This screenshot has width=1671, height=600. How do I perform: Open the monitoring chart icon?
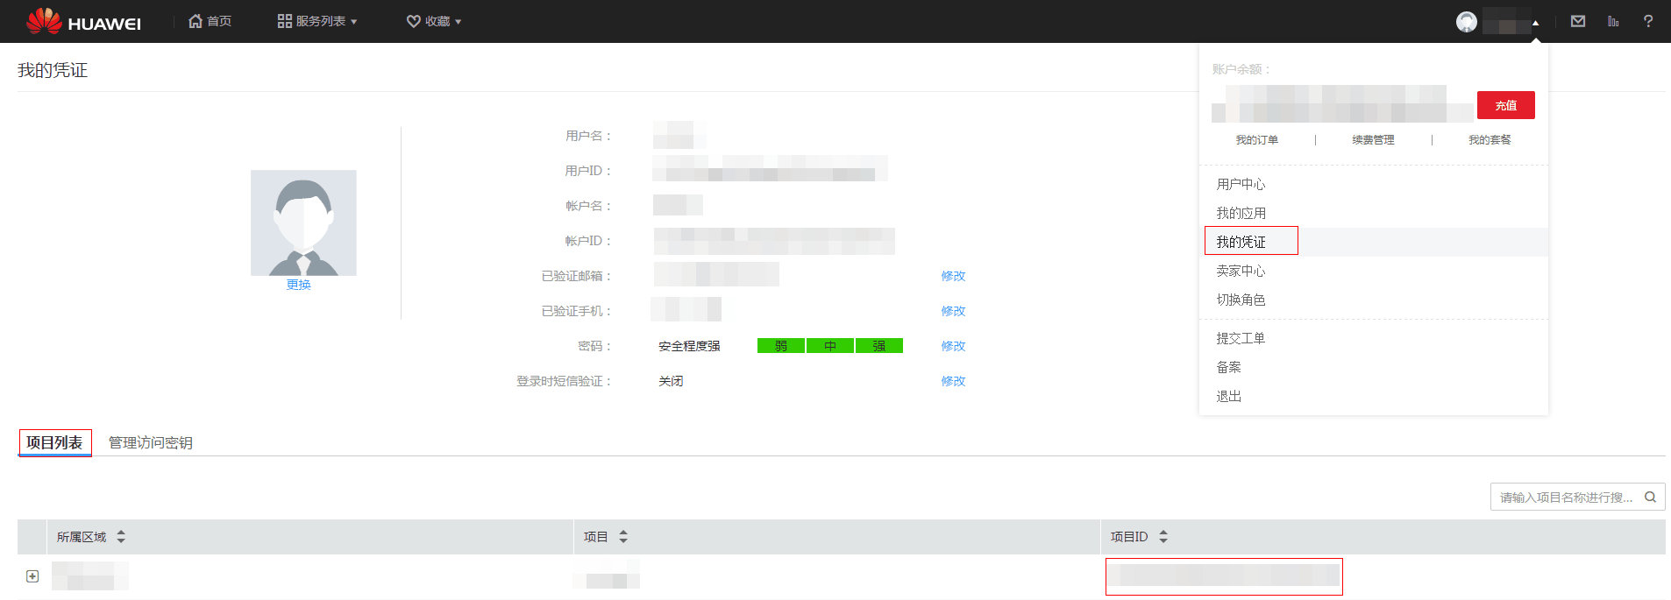(1613, 21)
